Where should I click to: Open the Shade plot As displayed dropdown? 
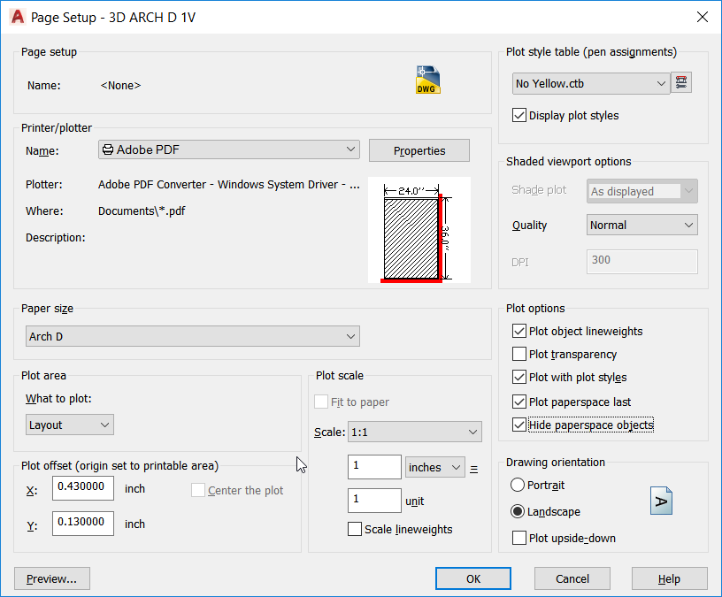[x=641, y=191]
